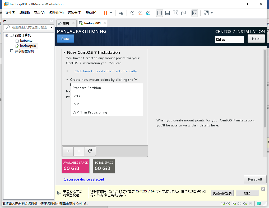
Task: Click the printer status icon
Action: (x=239, y=204)
